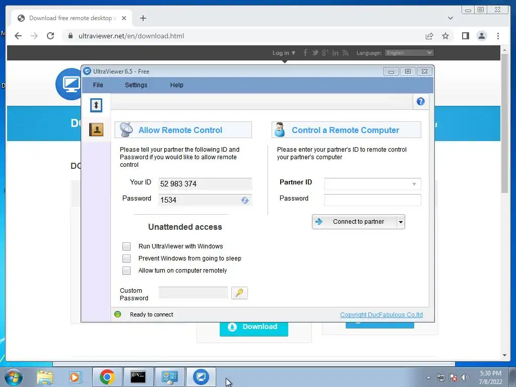Click the Chrome address bar URL
Screen dimensions: 516x387
click(131, 36)
